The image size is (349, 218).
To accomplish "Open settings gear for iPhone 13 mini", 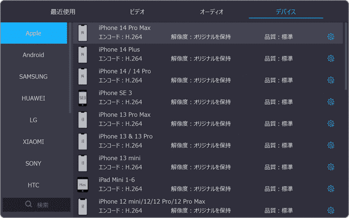I will pos(331,167).
